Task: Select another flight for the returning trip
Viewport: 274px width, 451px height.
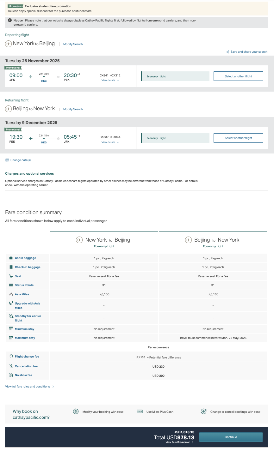Action: tap(238, 138)
